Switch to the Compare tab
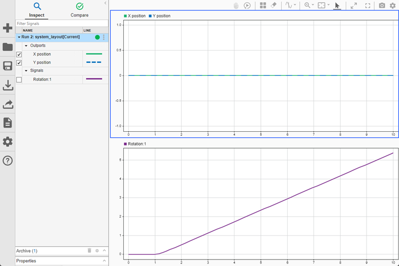 (x=79, y=9)
